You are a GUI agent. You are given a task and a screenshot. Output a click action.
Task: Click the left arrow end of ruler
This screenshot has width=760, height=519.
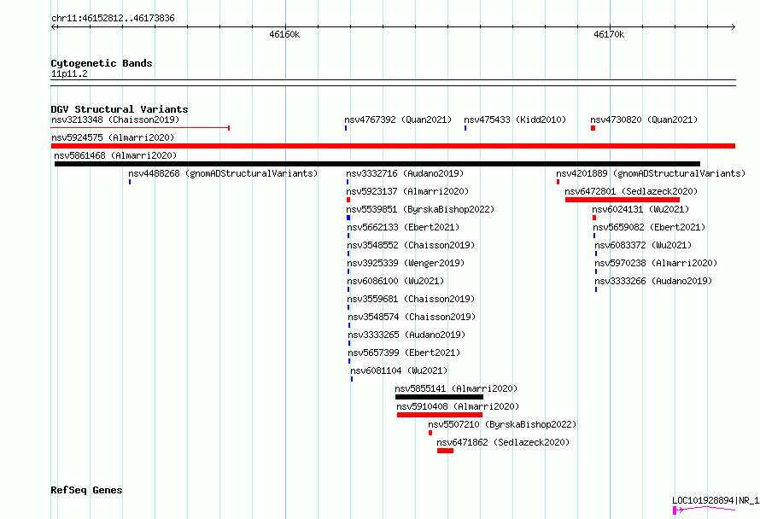click(54, 26)
